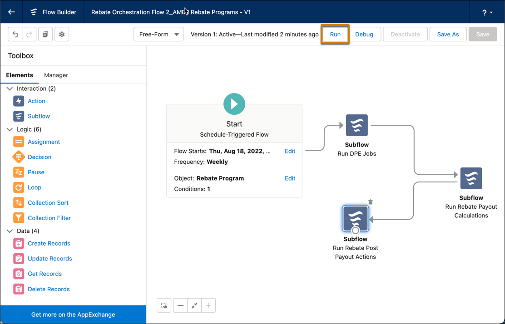Viewport: 505px width, 324px height.
Task: Select Run Rebate Payout Calculations subflow icon
Action: [x=471, y=178]
